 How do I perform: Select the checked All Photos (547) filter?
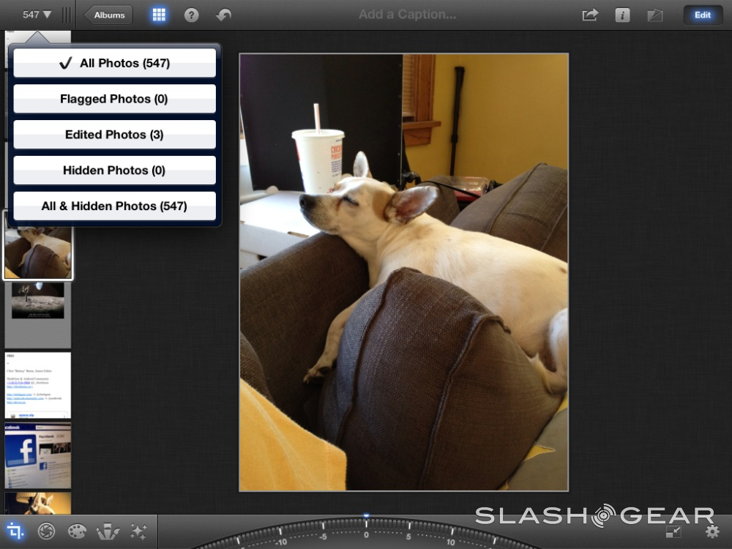click(115, 63)
